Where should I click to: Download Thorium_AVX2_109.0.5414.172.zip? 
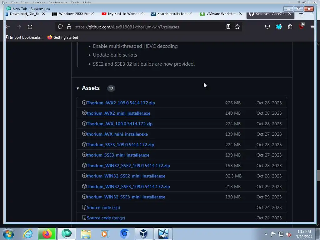click(121, 102)
